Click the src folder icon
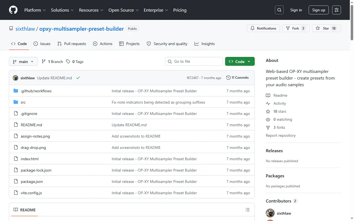Image resolution: width=354 pixels, height=221 pixels. tap(16, 102)
